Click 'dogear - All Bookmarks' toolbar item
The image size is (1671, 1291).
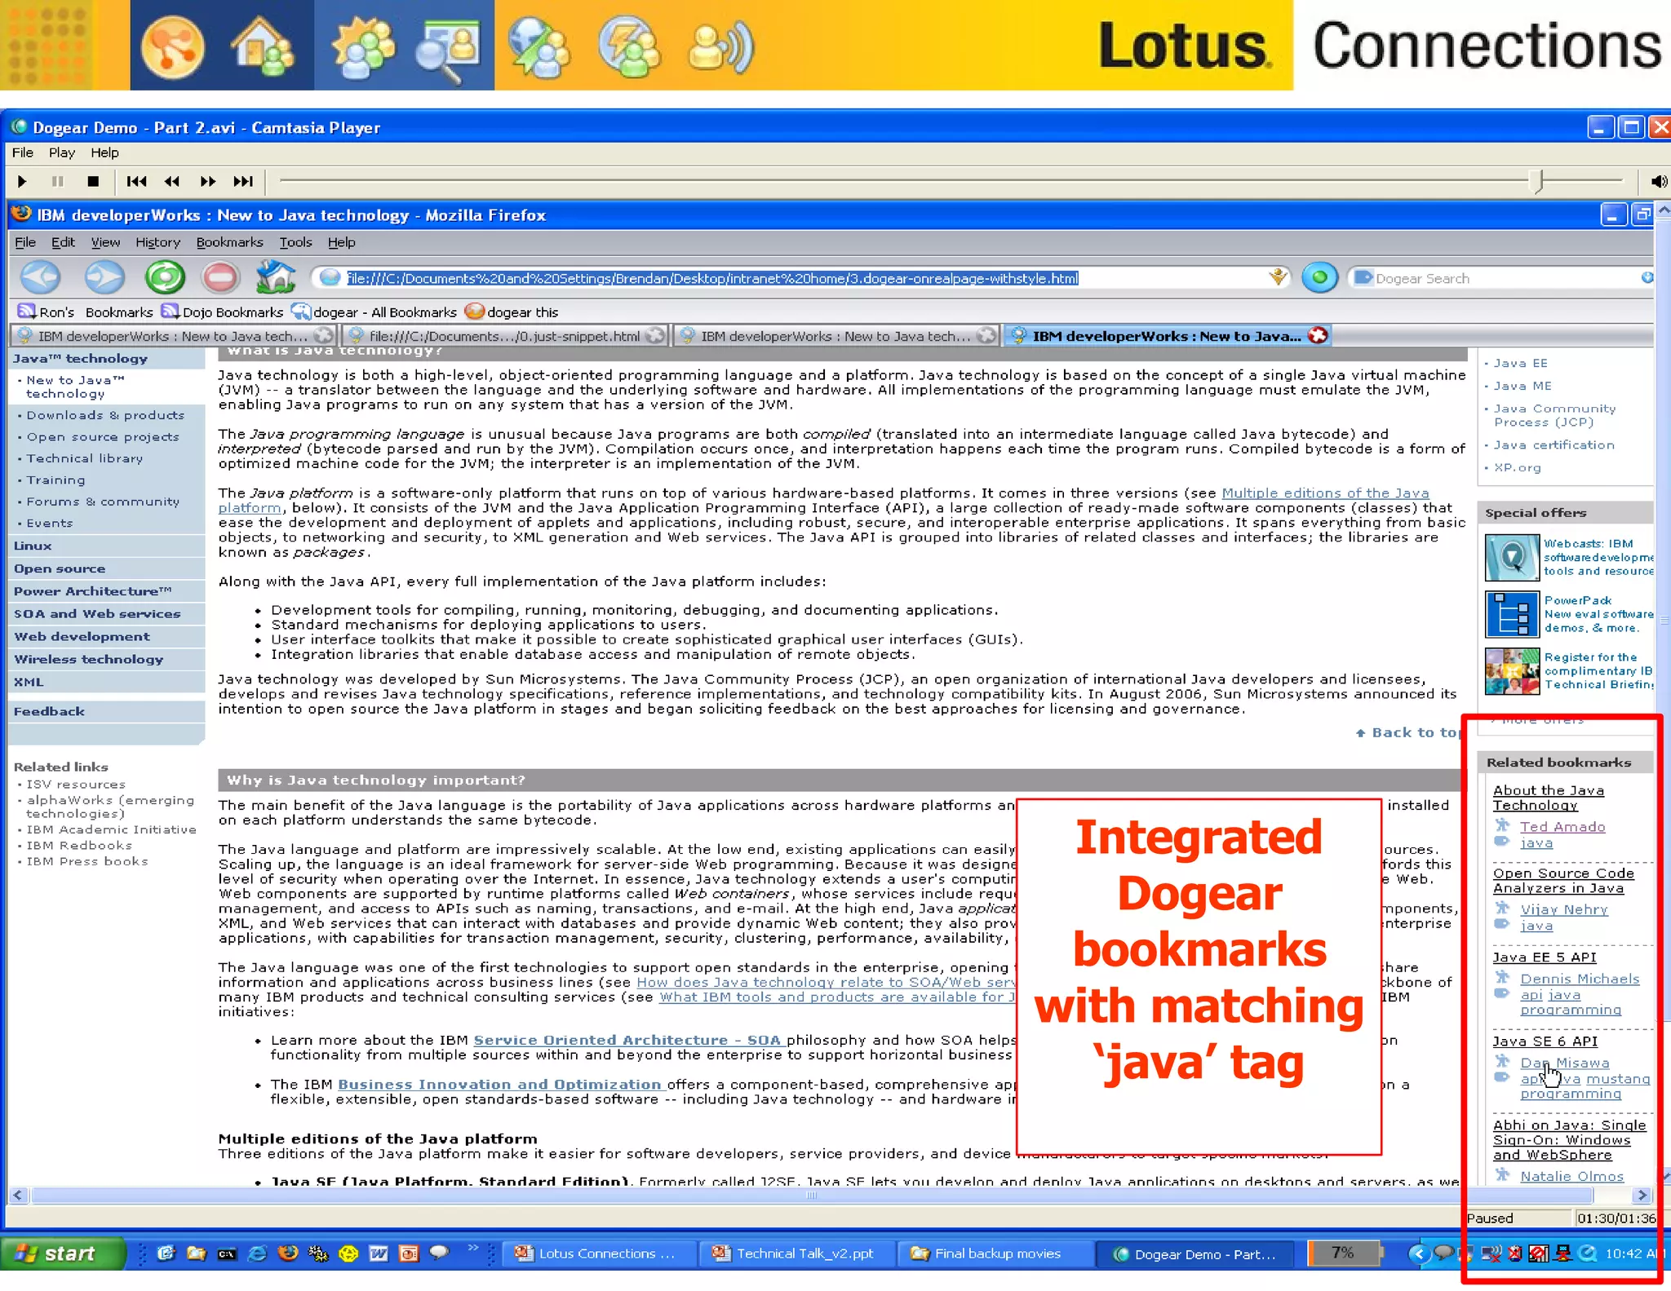tap(375, 312)
